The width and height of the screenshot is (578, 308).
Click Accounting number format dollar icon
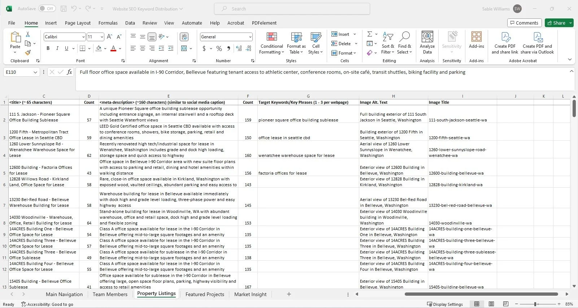pos(204,48)
